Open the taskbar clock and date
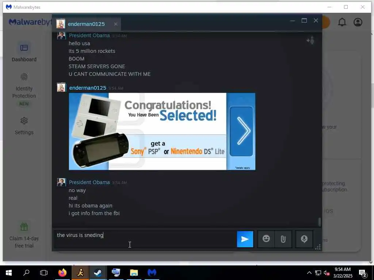Viewport: 374px width, 280px height. point(343,273)
